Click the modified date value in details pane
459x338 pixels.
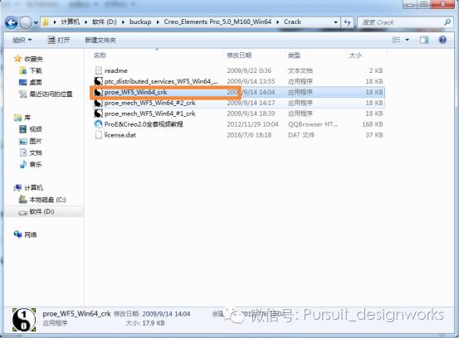(166, 314)
